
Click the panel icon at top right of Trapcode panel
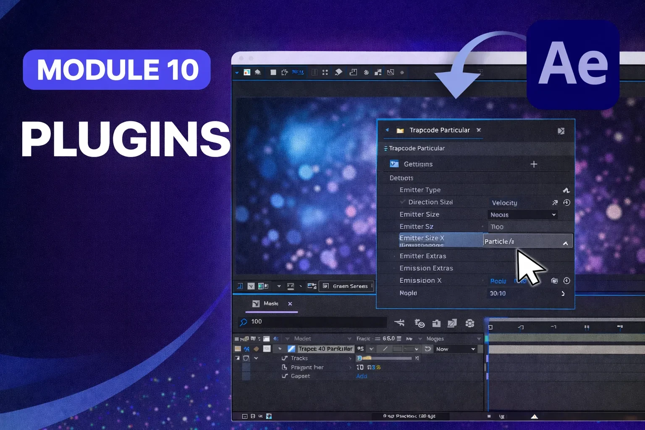point(561,131)
